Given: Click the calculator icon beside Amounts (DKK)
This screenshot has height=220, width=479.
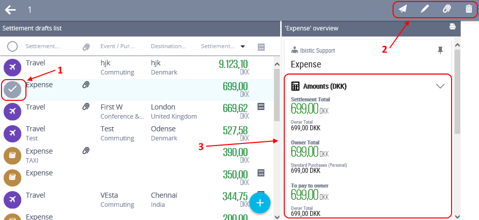Looking at the screenshot, I should click(295, 86).
